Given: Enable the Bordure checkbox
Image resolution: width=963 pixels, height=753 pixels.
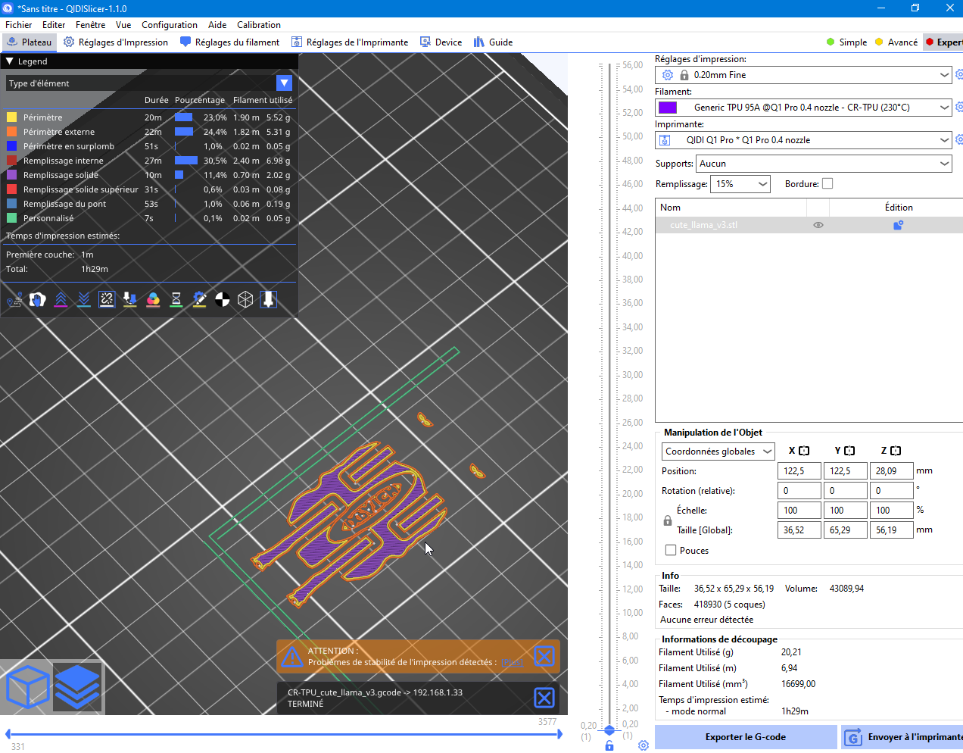Looking at the screenshot, I should coord(827,184).
